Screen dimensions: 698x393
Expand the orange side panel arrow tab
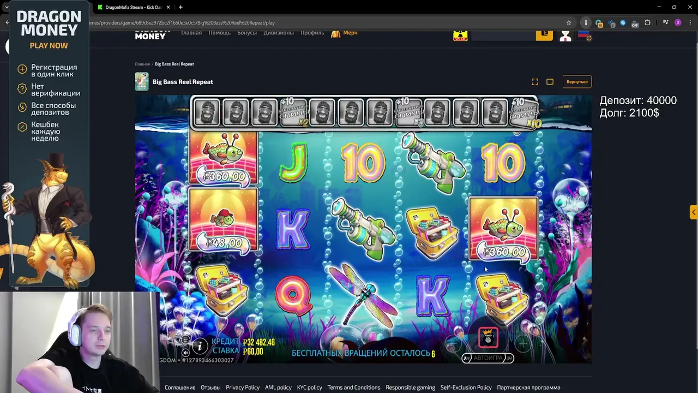point(694,212)
